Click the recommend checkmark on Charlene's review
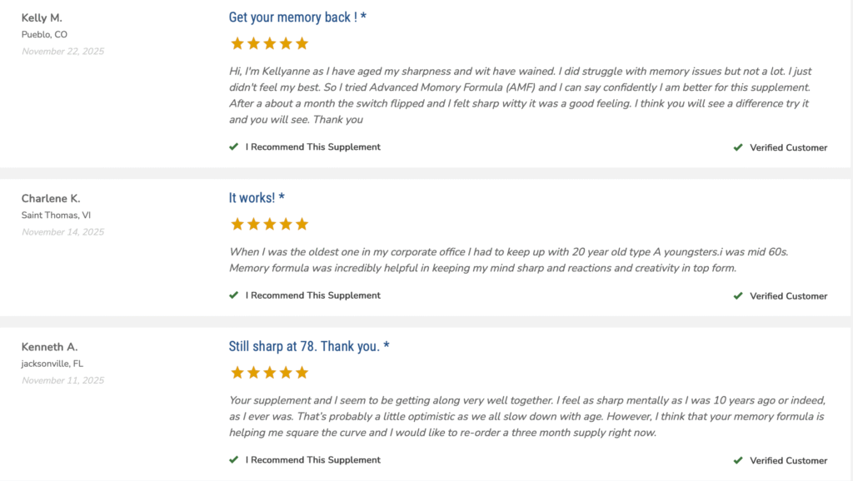 [234, 295]
